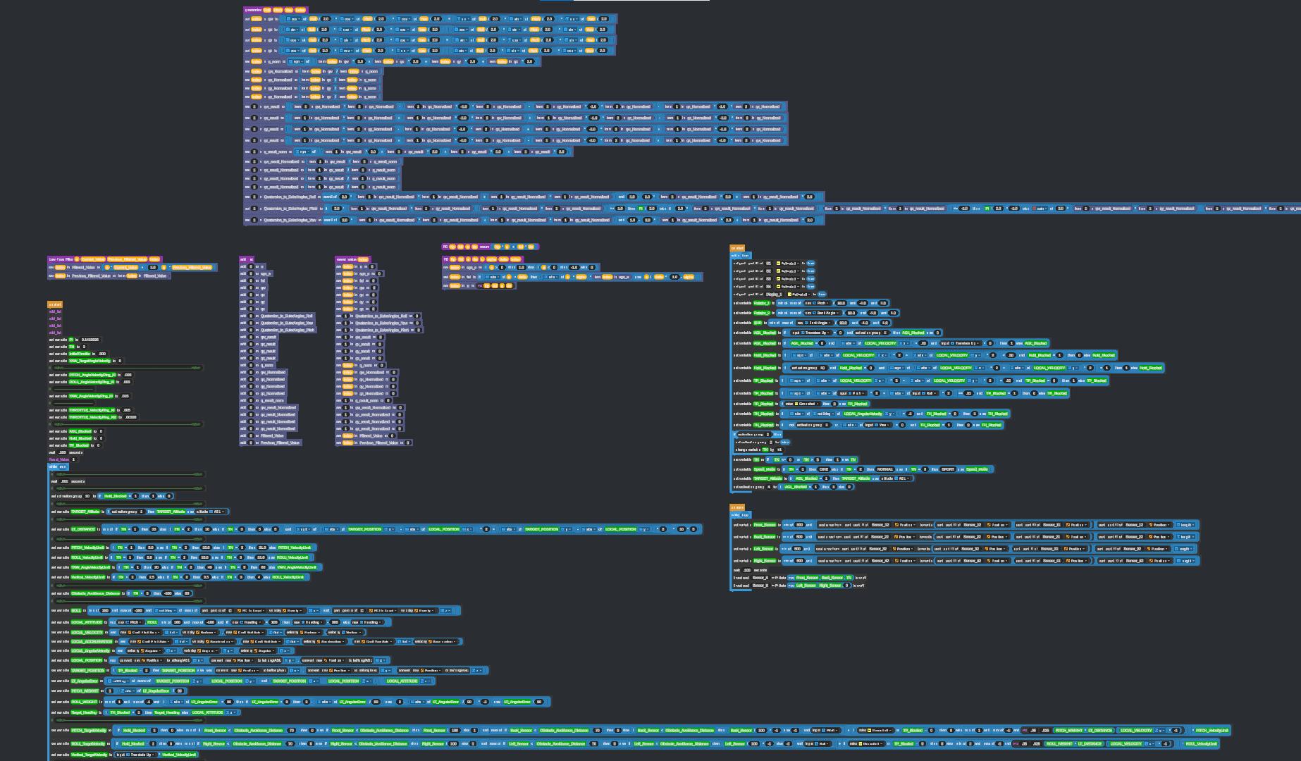Select the Right_Sensor variable in its set block
This screenshot has height=761, width=1301.
765,561
